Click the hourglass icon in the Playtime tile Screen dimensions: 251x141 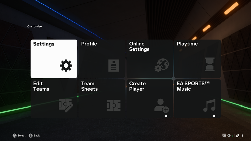click(x=210, y=64)
